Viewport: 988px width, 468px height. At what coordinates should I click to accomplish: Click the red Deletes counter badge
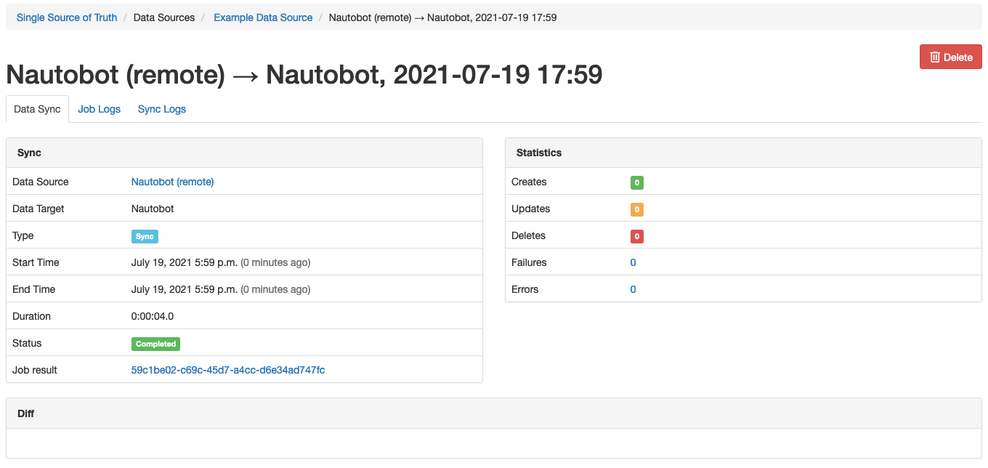[x=636, y=236]
